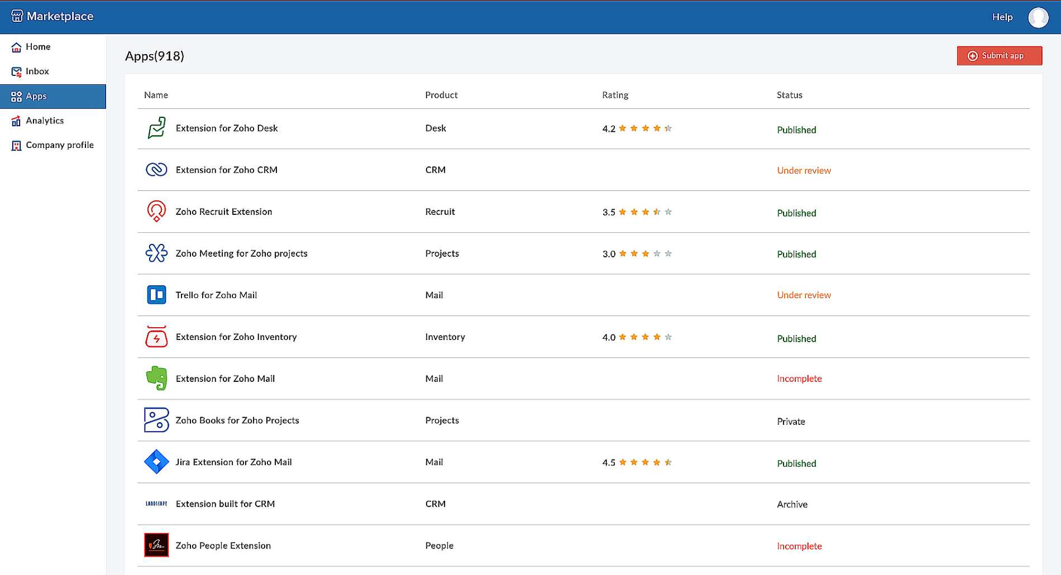Select the Zoho People Extension row
The height and width of the screenshot is (575, 1061).
pos(223,545)
